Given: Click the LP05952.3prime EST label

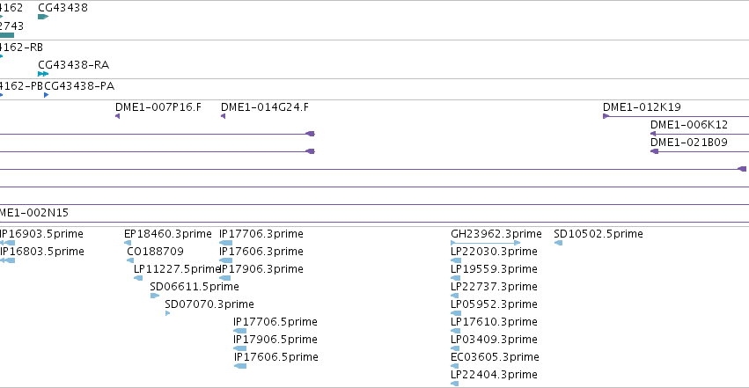Looking at the screenshot, I should [x=494, y=304].
